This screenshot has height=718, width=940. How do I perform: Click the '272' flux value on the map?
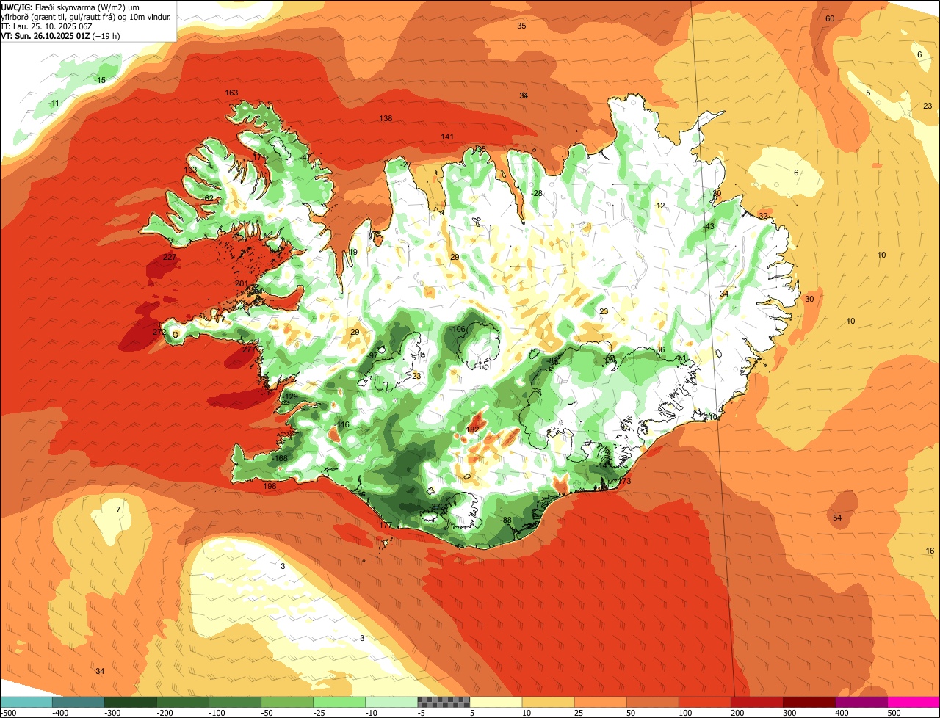[x=159, y=332]
